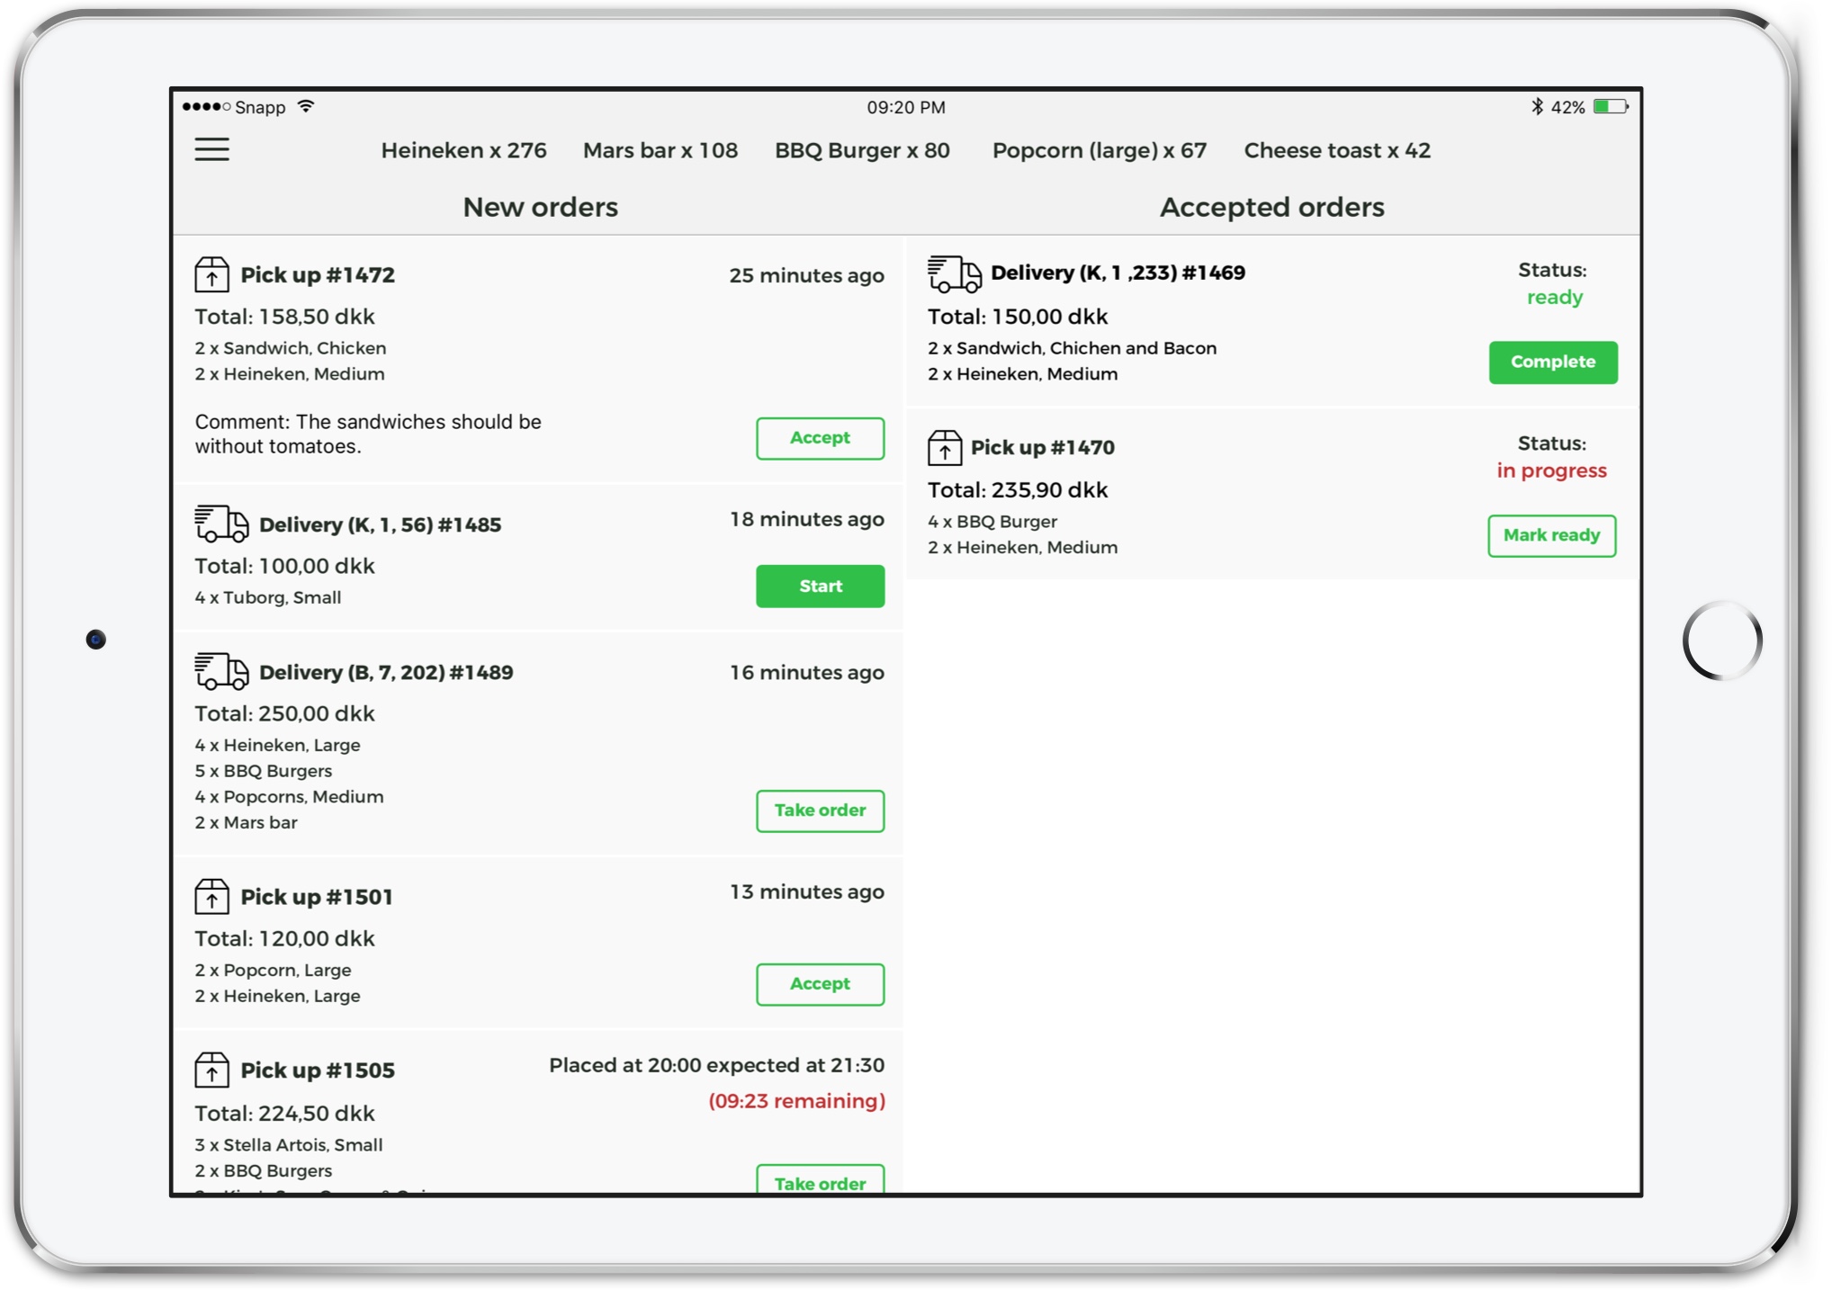Viewport: 1832px width, 1290px height.
Task: Take order for delivery #1489
Action: coord(820,811)
